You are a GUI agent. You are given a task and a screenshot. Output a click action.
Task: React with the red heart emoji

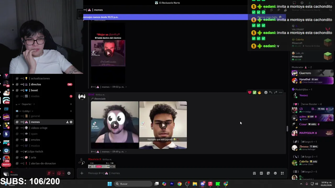[x=250, y=92]
